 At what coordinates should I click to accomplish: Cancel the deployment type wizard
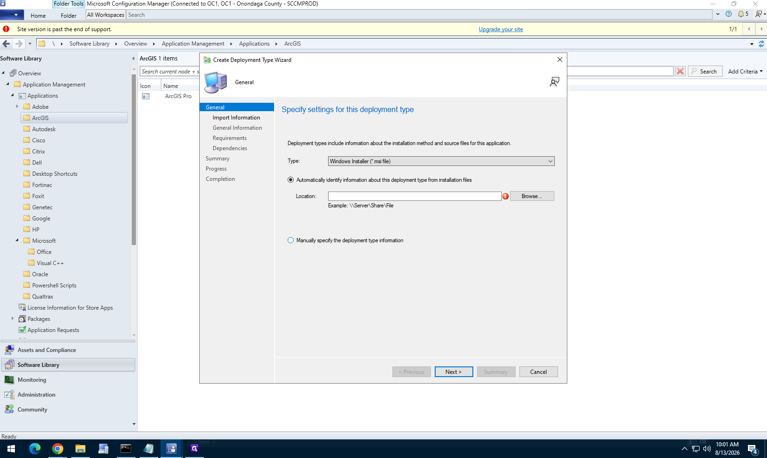538,372
